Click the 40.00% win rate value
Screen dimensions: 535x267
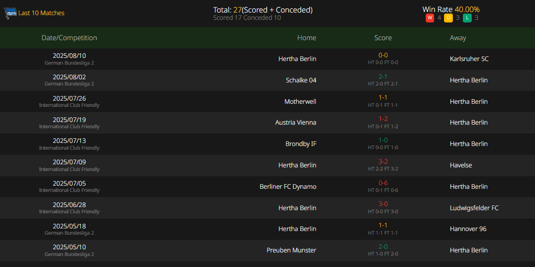pos(467,9)
